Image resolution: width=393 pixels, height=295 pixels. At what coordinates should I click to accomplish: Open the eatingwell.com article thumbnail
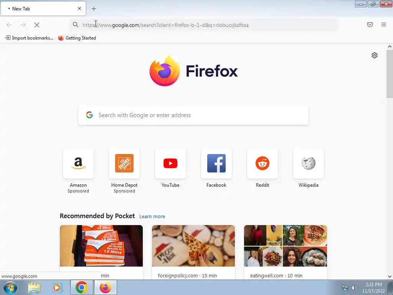(x=286, y=246)
